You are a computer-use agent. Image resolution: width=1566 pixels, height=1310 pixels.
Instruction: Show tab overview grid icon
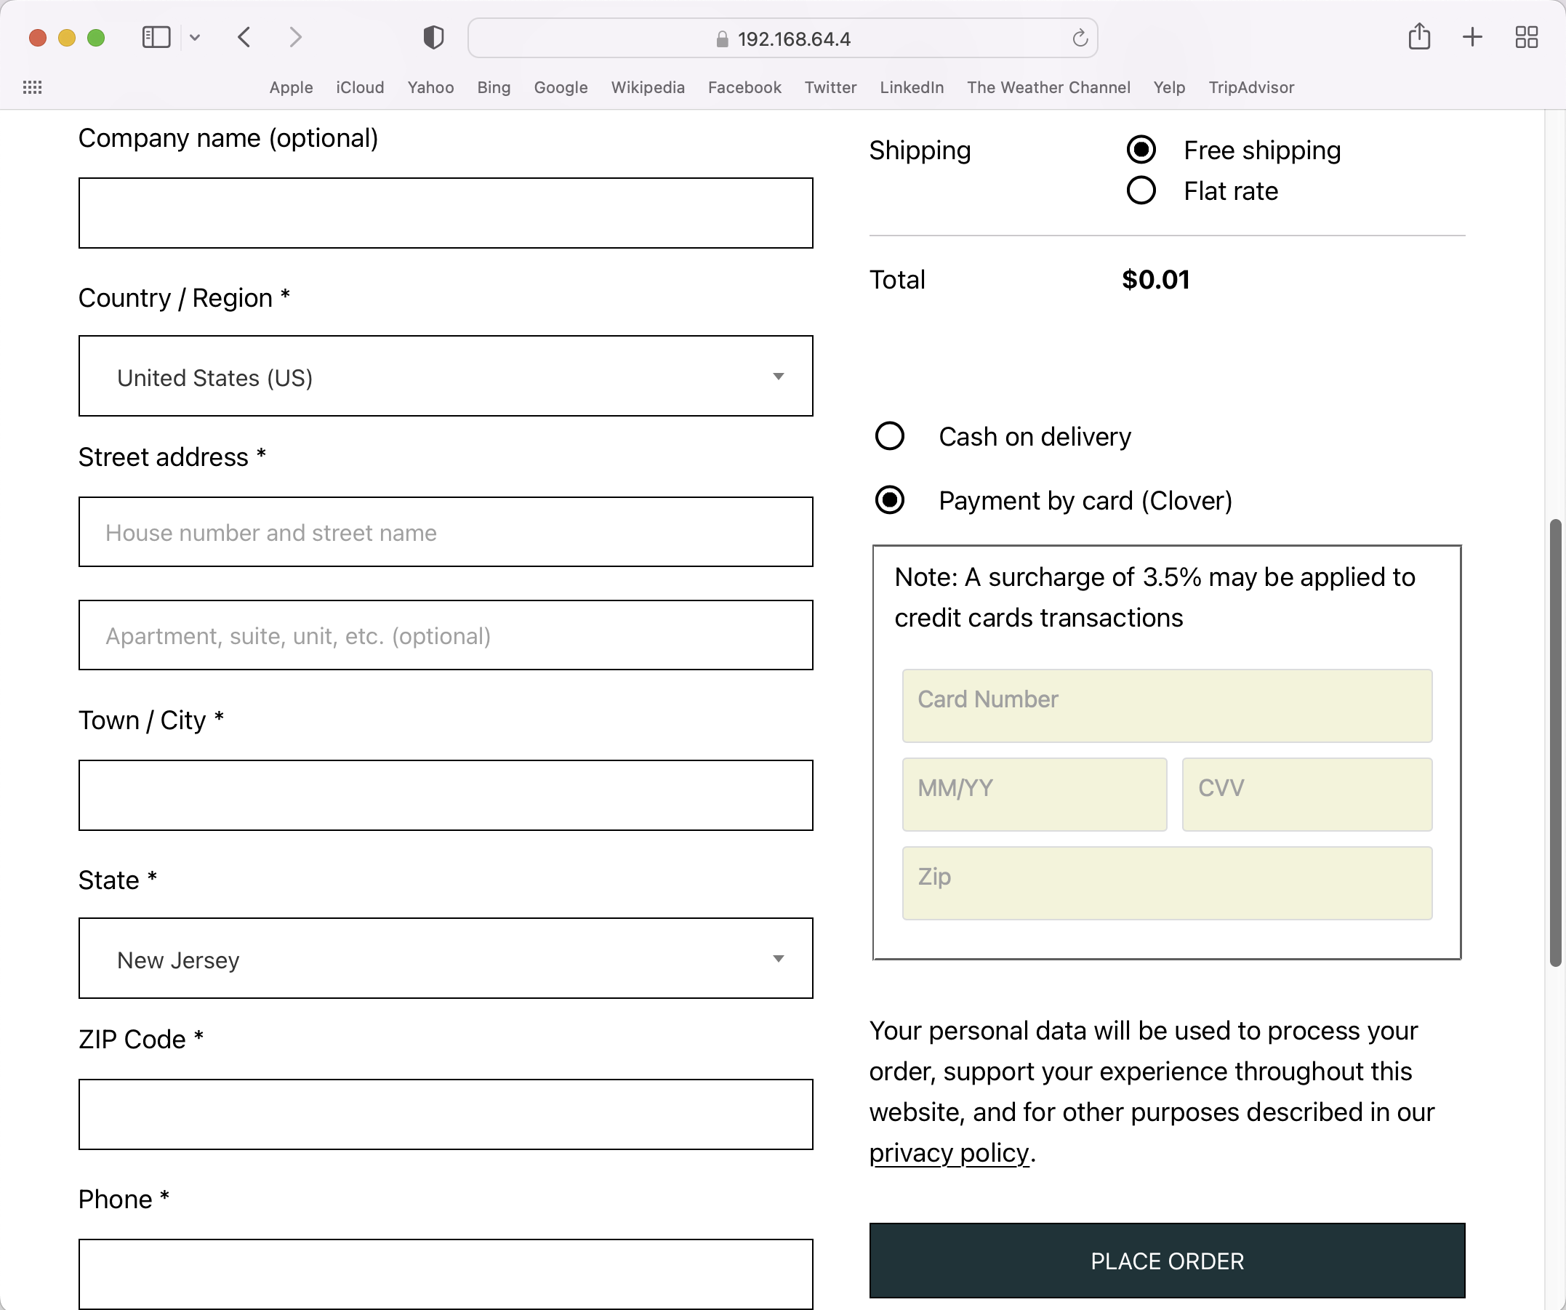click(1527, 37)
